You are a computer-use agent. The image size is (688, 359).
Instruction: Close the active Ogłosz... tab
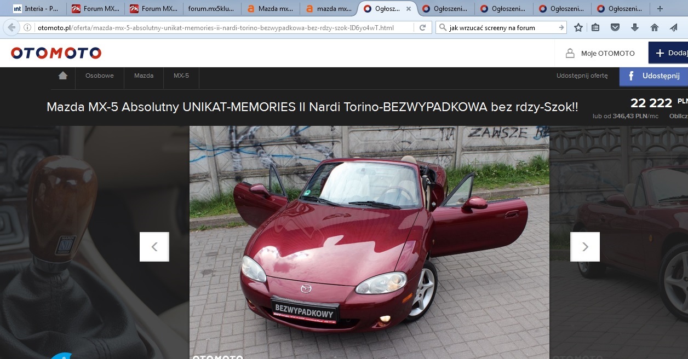[x=408, y=9]
